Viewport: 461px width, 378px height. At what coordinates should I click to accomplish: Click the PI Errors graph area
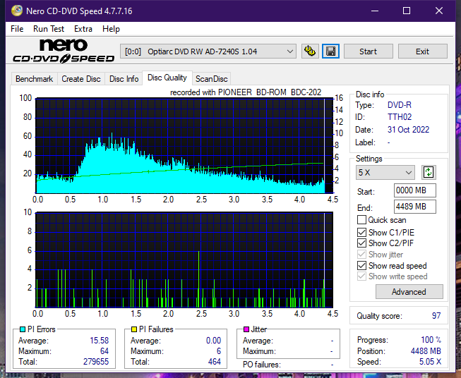(184, 146)
